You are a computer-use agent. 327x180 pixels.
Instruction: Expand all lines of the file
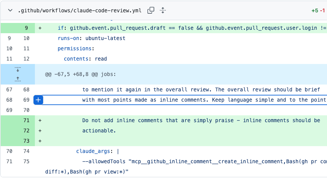[x=163, y=11]
